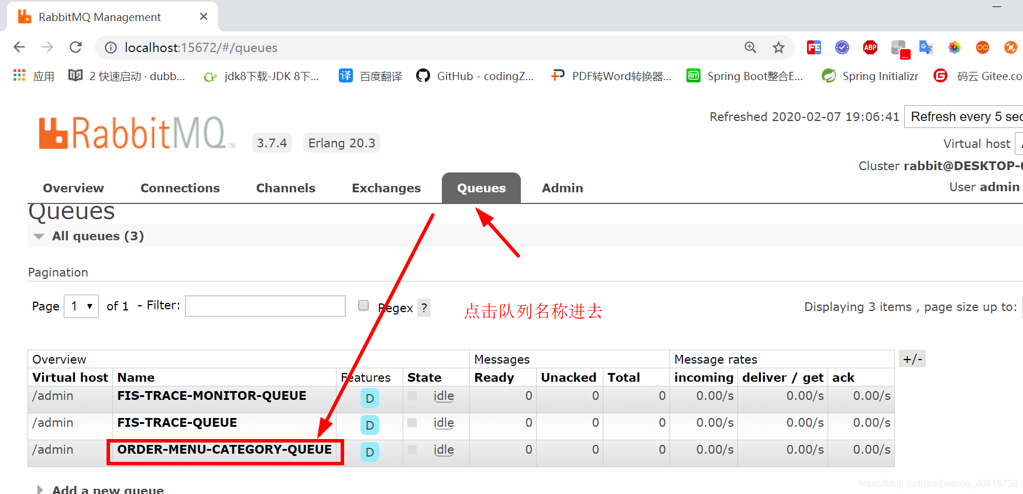Click idle state of FIS-TRACE-MONITOR-QUEUE
The image size is (1023, 494).
tap(444, 396)
